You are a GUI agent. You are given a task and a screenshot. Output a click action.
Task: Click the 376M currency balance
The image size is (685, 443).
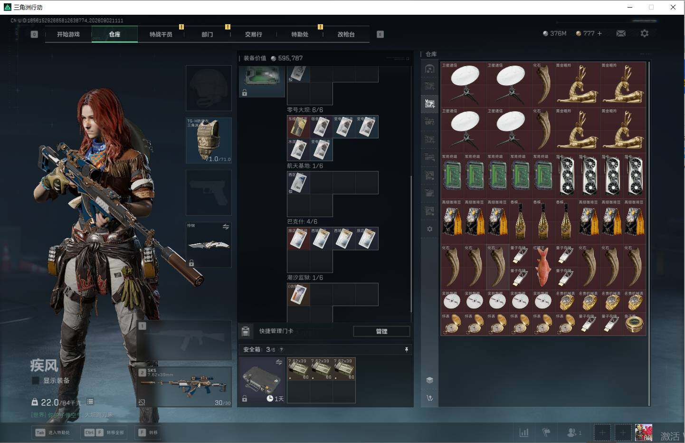[x=555, y=33]
